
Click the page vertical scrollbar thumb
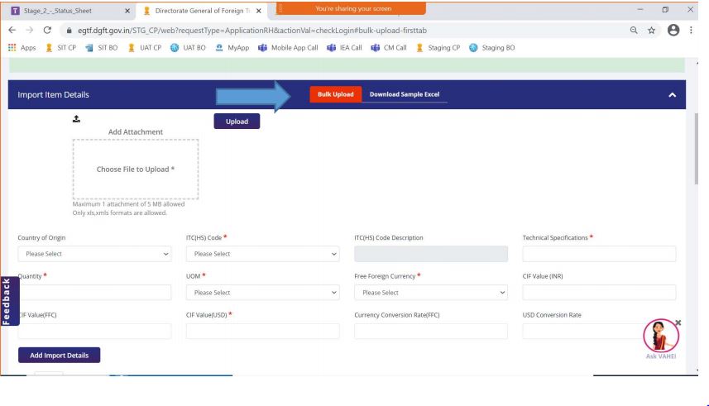(696, 148)
